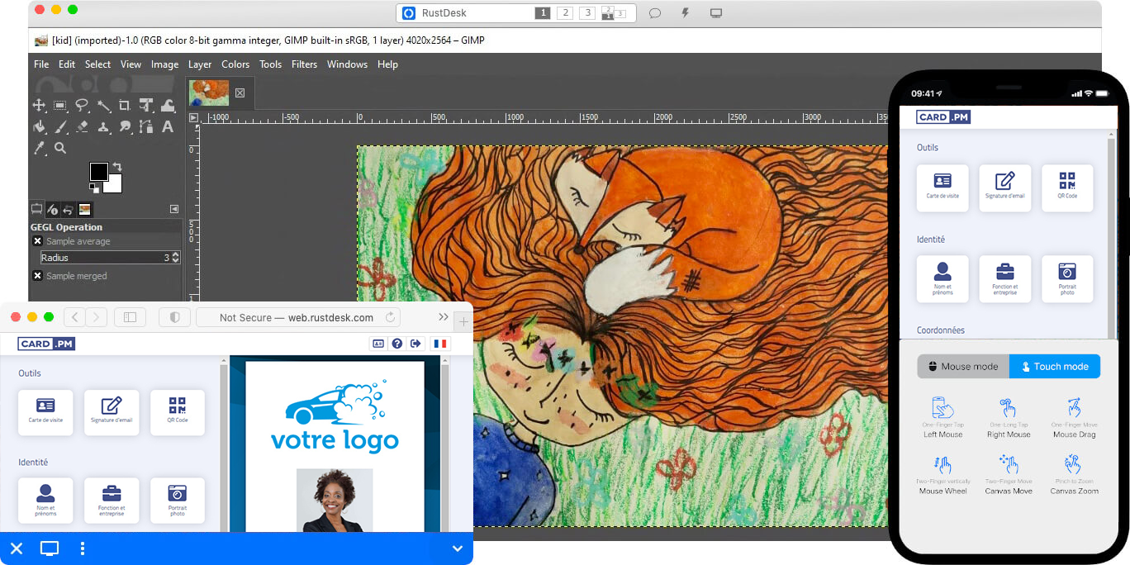
Task: Open the Windows menu in GIMP
Action: click(347, 64)
